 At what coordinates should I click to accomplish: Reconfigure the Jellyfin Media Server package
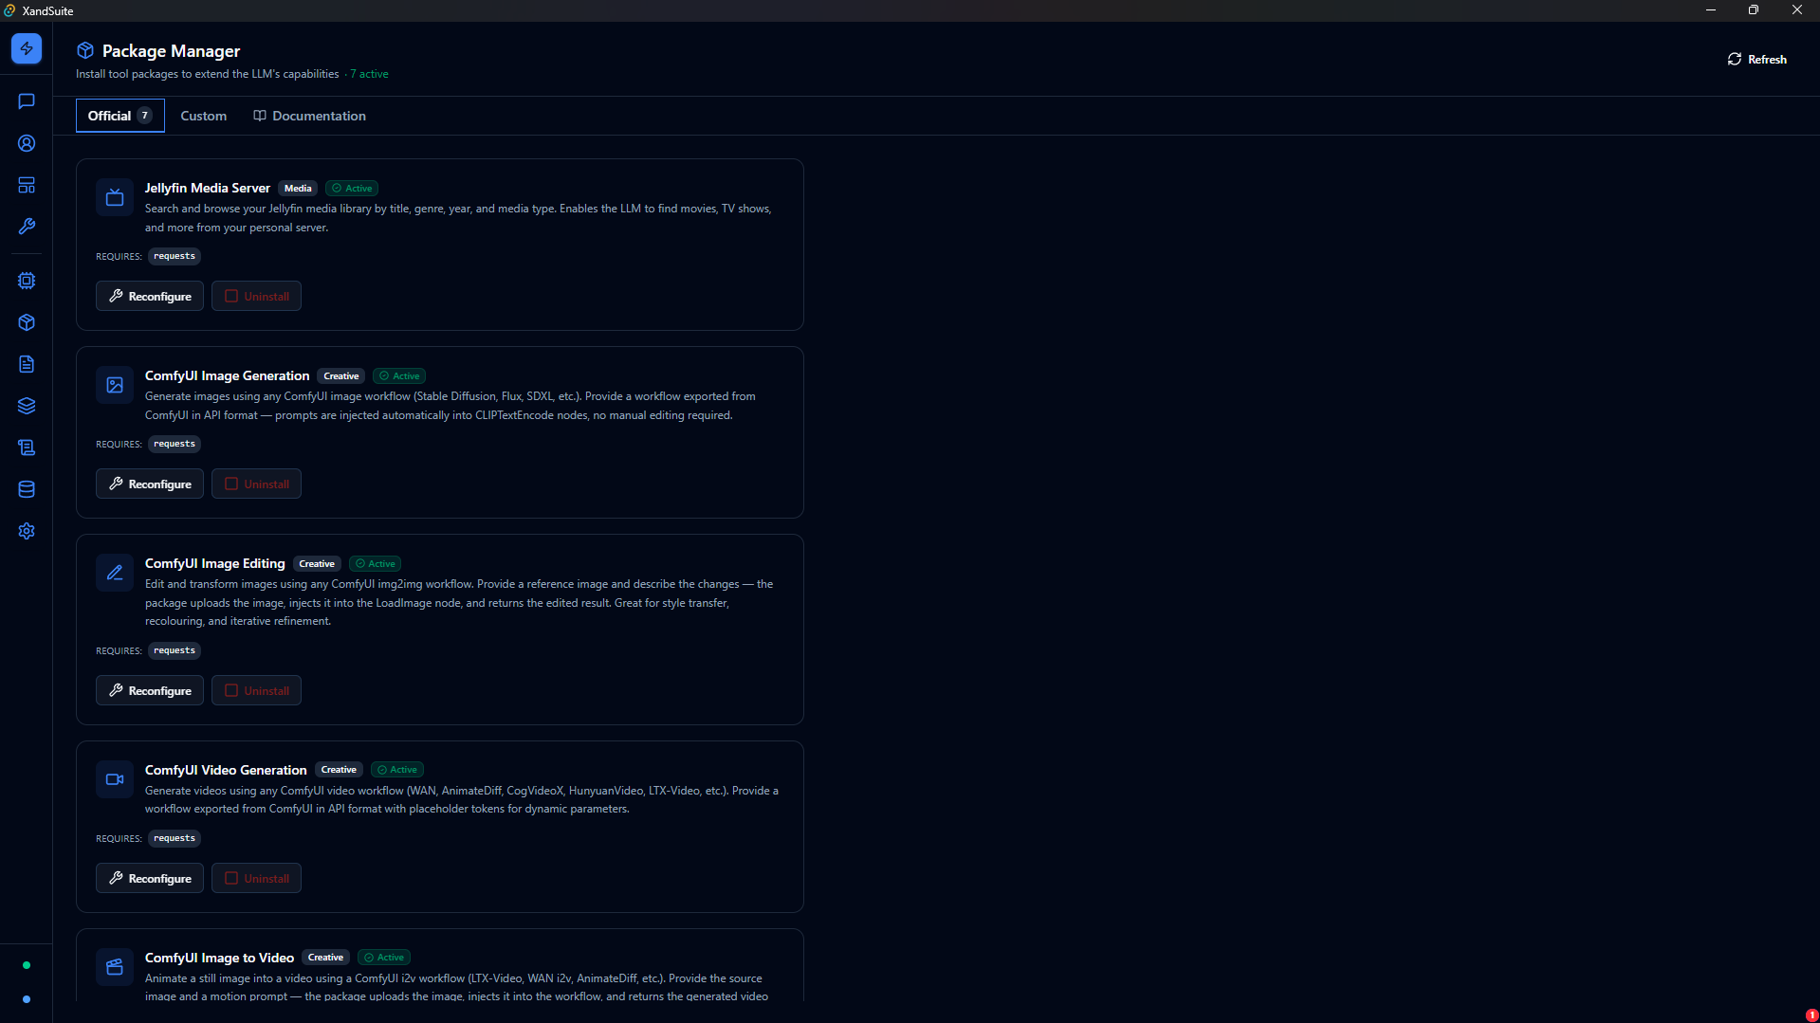pyautogui.click(x=149, y=295)
